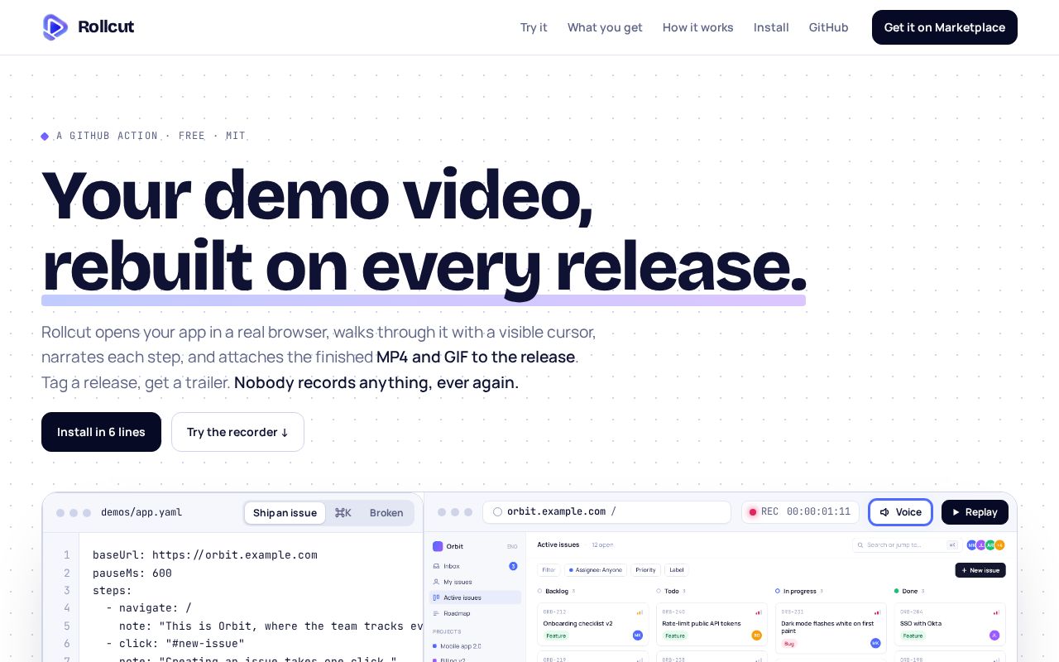
Task: Go to Try it in navigation
Action: pos(534,27)
